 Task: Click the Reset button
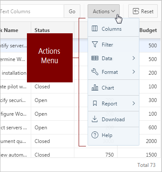pos(143,11)
